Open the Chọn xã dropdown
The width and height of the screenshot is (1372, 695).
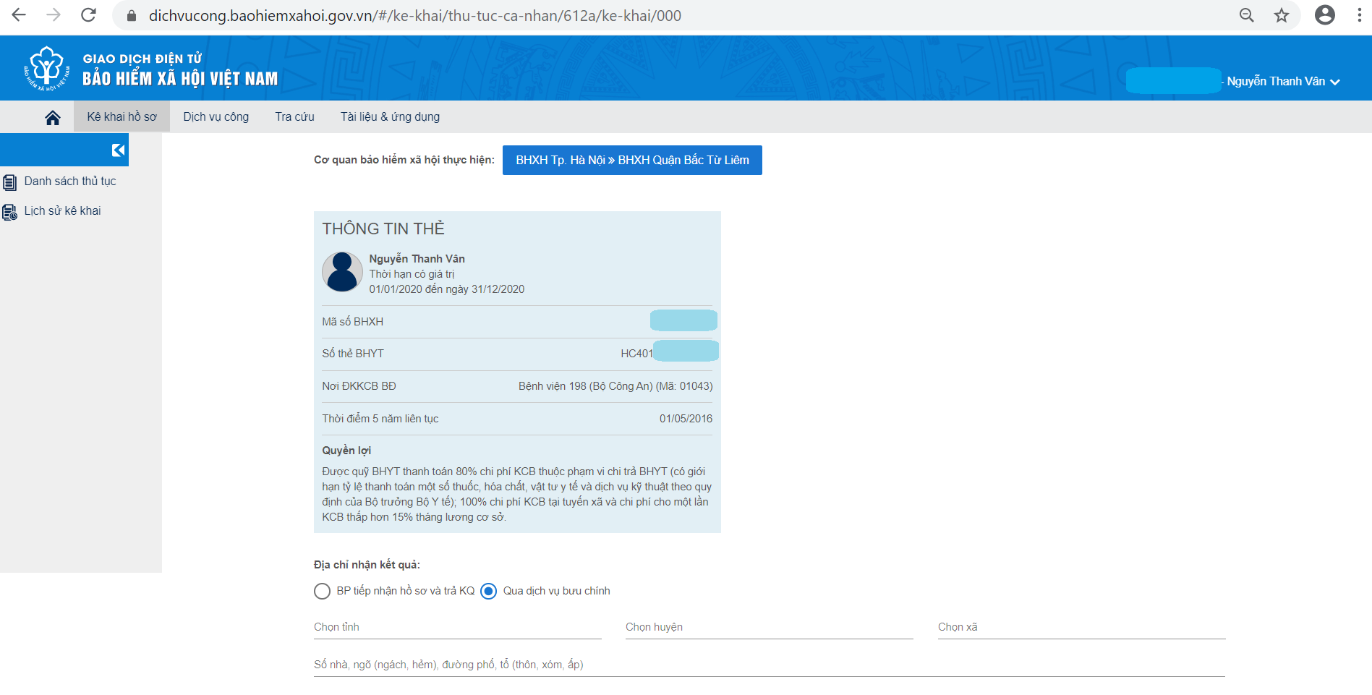1081,628
